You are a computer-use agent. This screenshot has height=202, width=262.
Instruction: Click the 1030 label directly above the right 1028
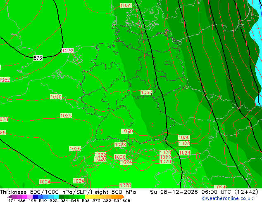[x=184, y=137]
